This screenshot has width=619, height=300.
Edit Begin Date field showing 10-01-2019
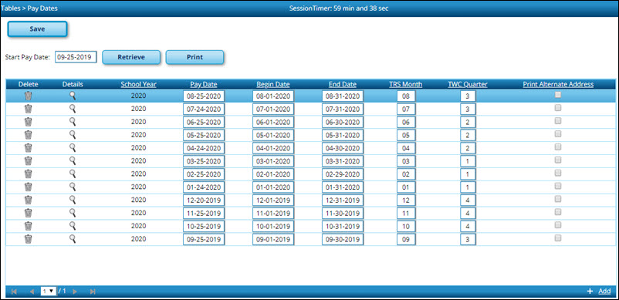273,226
